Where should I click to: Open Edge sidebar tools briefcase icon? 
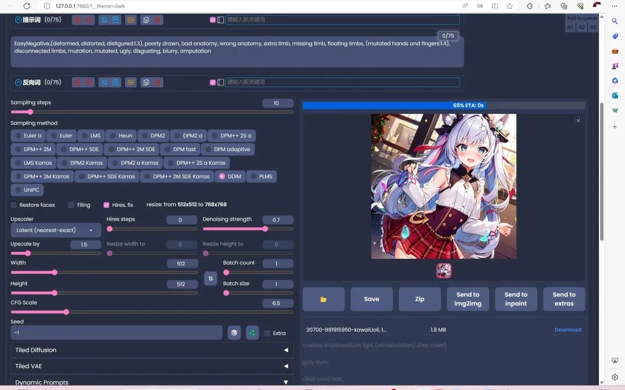(615, 51)
